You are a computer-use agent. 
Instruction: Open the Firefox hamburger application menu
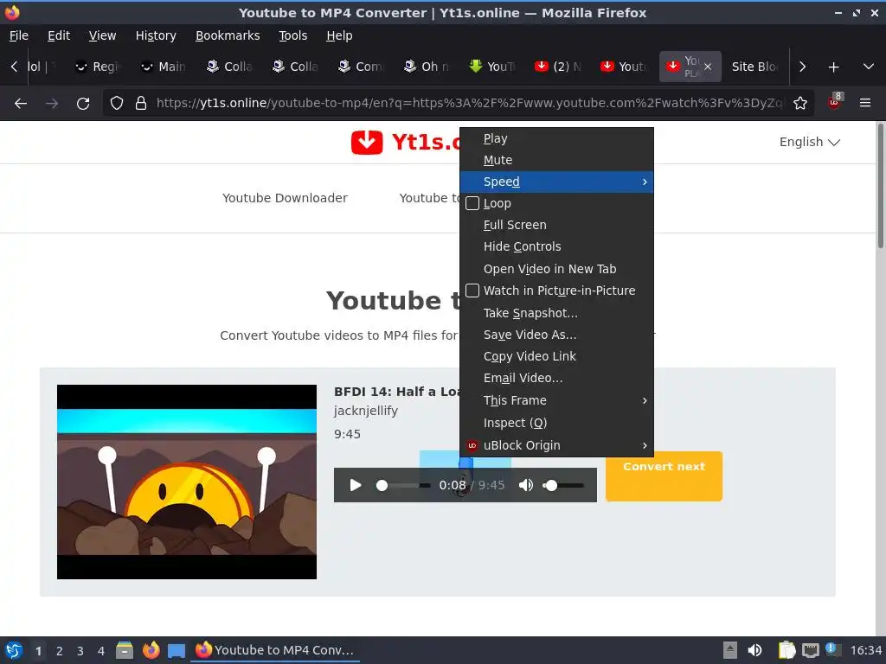864,103
